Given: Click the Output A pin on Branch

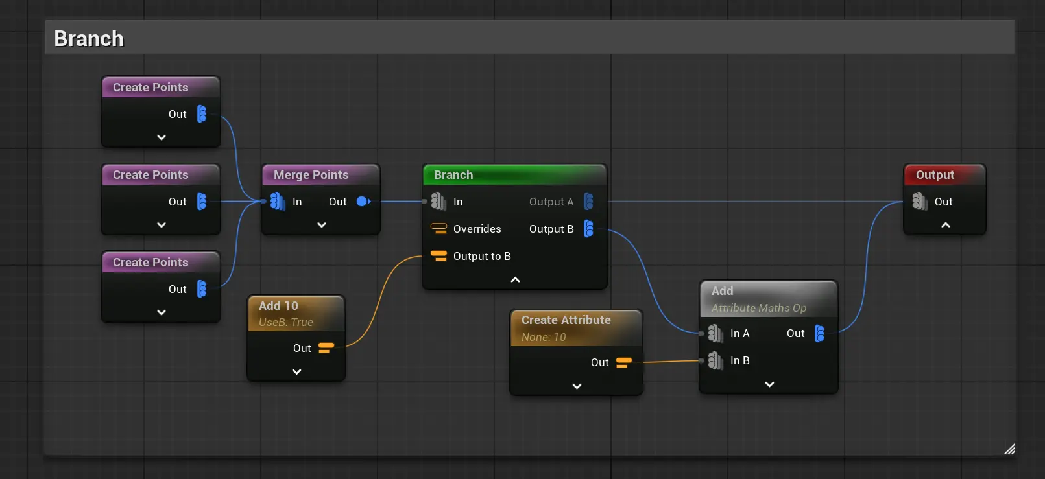Looking at the screenshot, I should (x=588, y=202).
